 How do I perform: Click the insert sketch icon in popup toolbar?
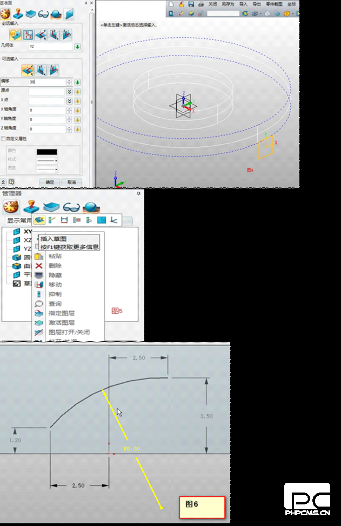(39, 220)
